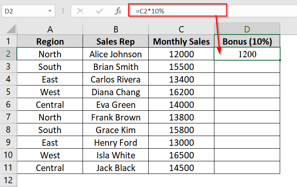This screenshot has width=297, height=187.
Task: Select the Jack Black cell
Action: pos(116,168)
